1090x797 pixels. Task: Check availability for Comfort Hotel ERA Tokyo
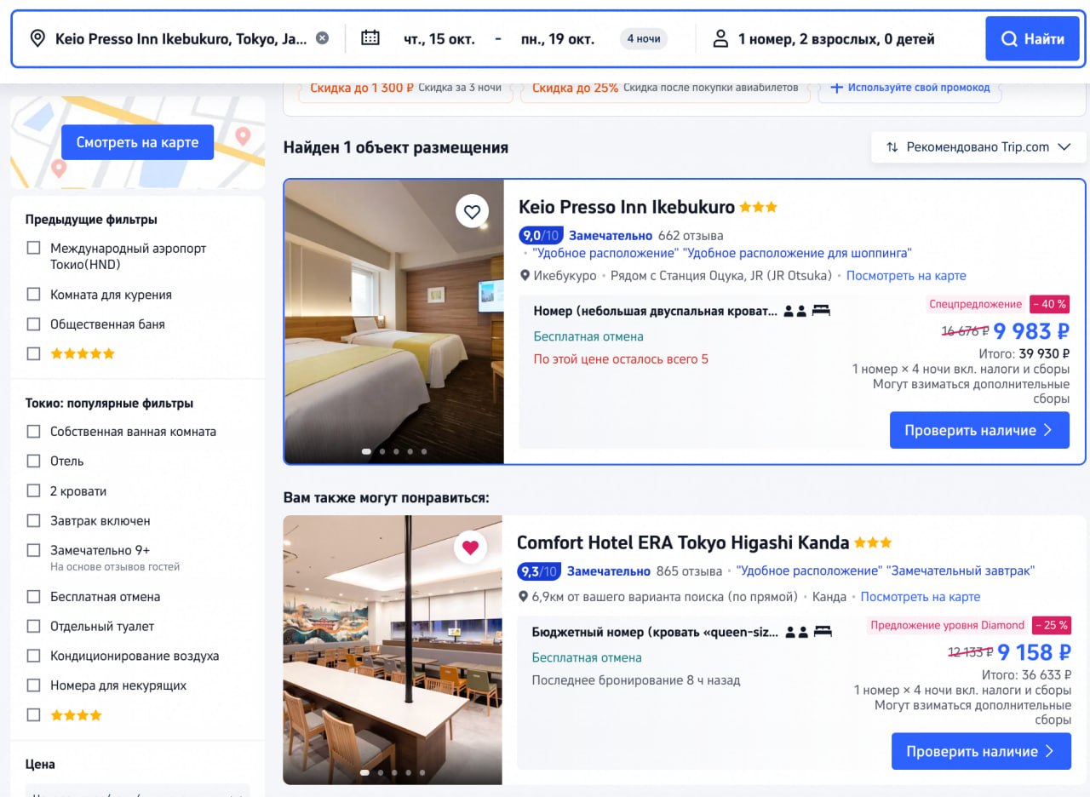click(x=981, y=751)
